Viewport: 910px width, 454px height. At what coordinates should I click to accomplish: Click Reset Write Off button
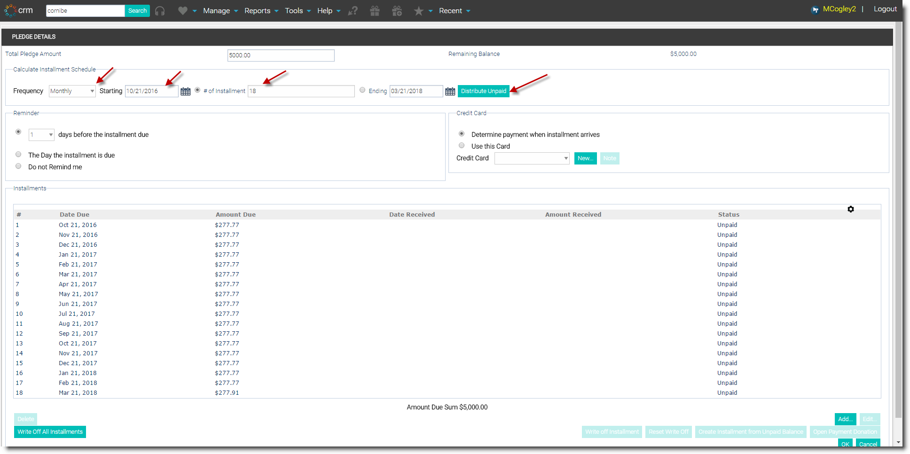pyautogui.click(x=668, y=432)
